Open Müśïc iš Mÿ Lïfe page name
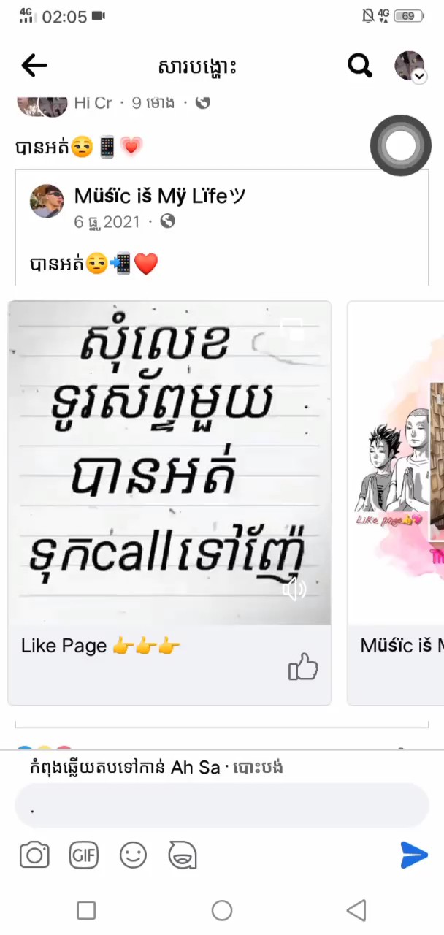 [x=160, y=196]
